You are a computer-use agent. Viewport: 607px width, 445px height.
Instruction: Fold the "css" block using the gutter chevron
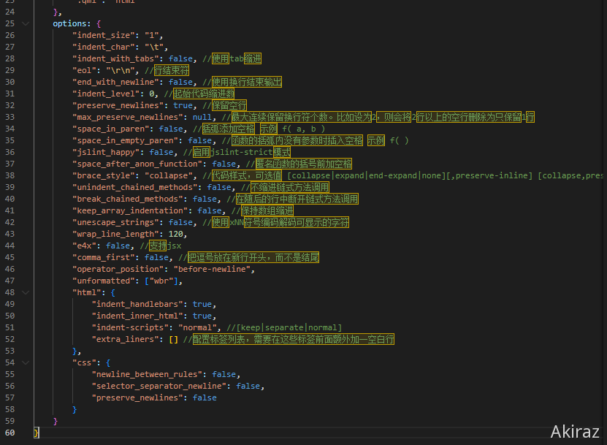pos(26,362)
